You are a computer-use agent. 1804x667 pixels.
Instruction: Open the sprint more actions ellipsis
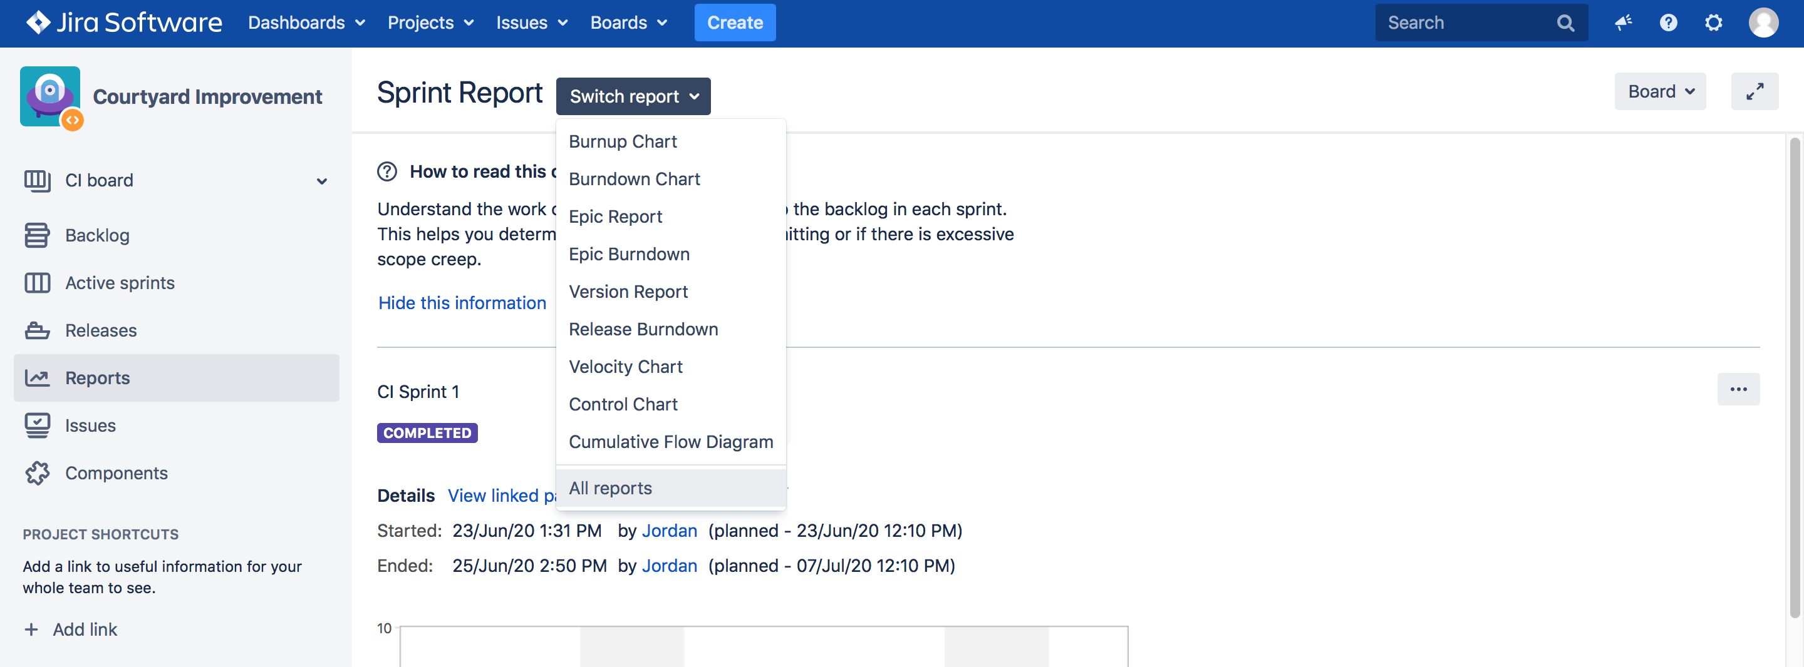click(x=1738, y=389)
